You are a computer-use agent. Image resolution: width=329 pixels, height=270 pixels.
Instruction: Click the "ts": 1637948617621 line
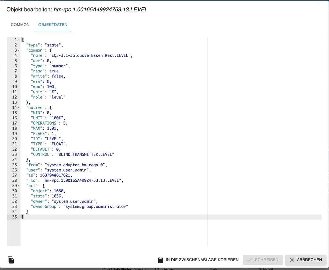point(49,175)
